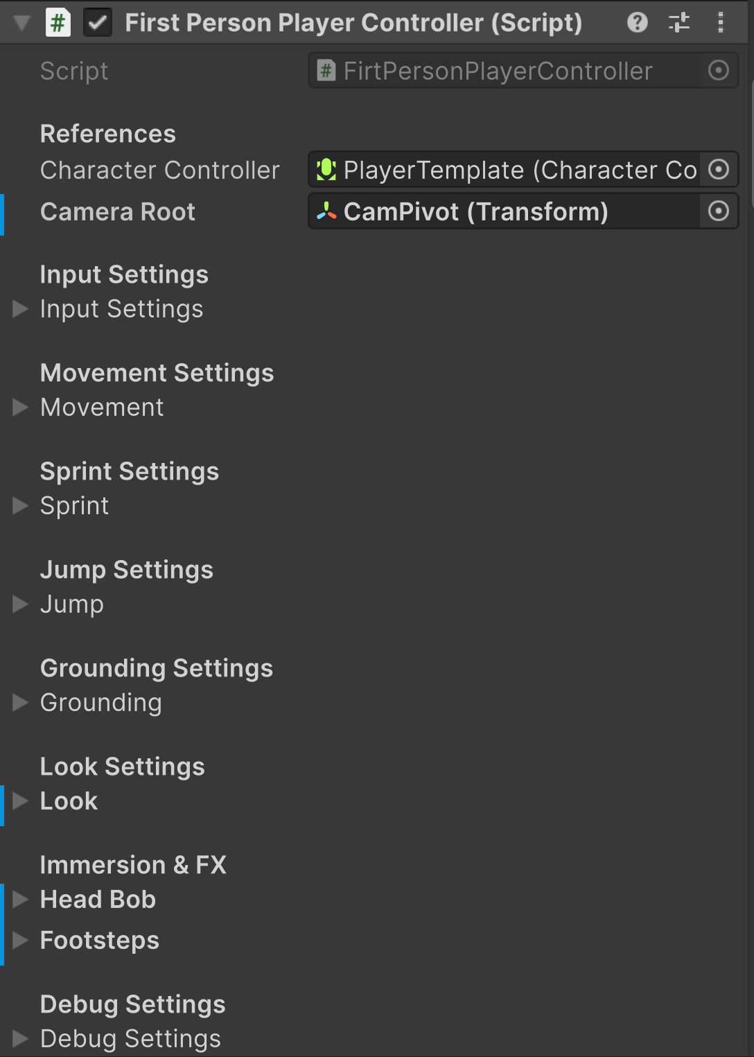Expand the Jump foldout arrow
Viewport: 754px width, 1057px height.
21,604
